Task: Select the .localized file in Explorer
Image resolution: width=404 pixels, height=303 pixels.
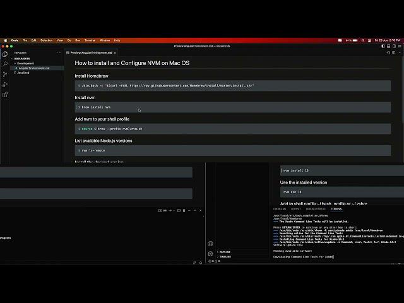Action: (23, 73)
